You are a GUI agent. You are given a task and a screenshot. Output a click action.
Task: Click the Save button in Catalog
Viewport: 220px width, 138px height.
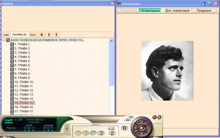(32, 35)
